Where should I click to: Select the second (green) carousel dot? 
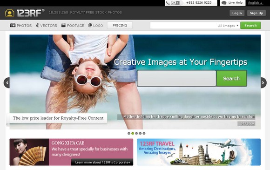[x=133, y=133]
